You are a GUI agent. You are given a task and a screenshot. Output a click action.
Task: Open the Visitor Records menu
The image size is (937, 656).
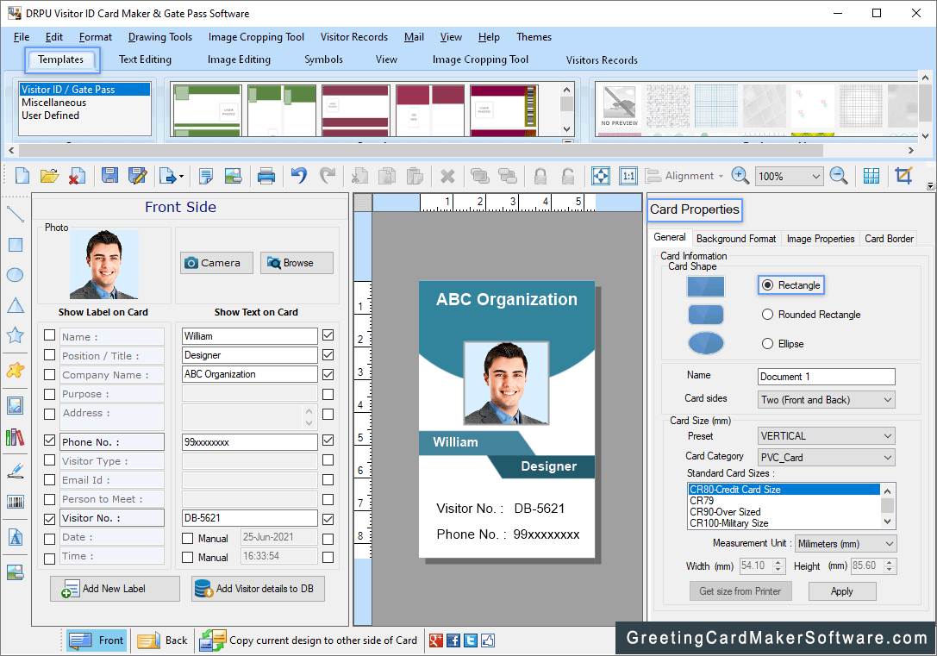tap(353, 37)
